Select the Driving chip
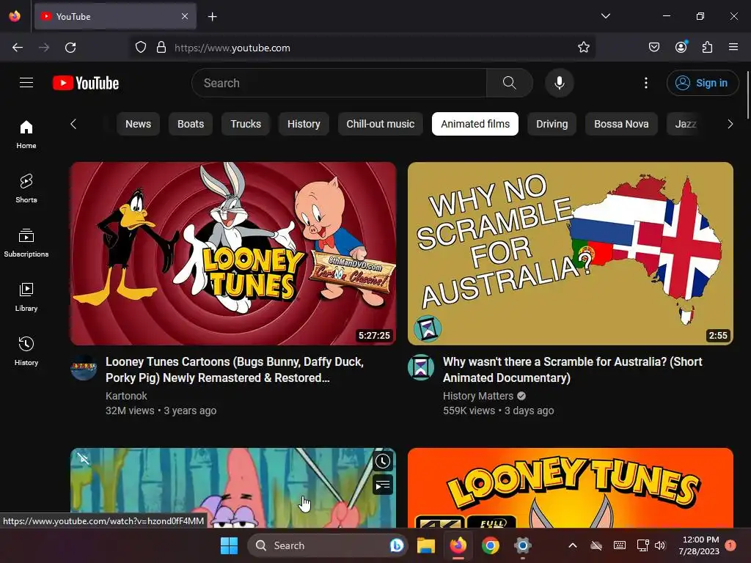Viewport: 751px width, 563px height. pyautogui.click(x=552, y=124)
